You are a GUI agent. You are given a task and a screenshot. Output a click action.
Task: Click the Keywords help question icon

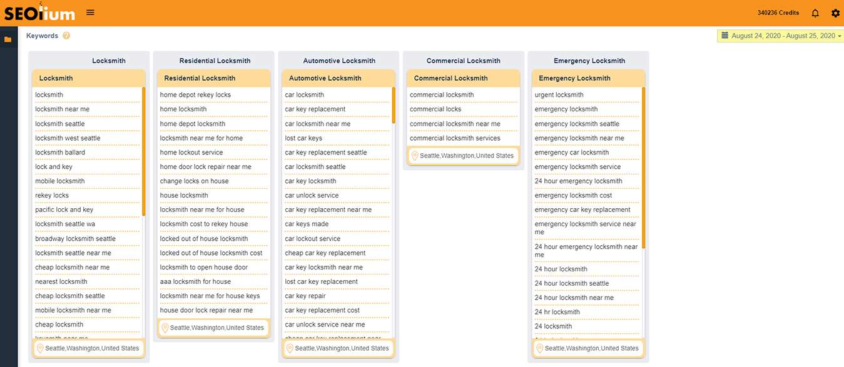point(66,36)
